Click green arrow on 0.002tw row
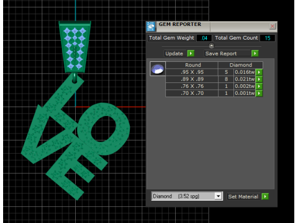 click(x=259, y=86)
